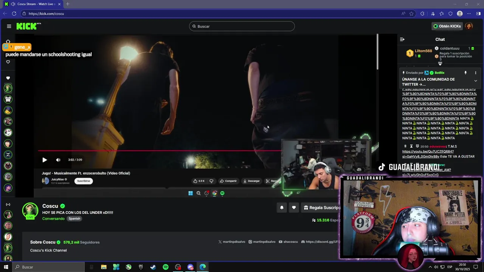
Task: Open martinpdisalvo Instagram link
Action: point(262,242)
